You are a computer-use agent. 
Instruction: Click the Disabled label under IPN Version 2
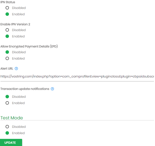click(19, 30)
